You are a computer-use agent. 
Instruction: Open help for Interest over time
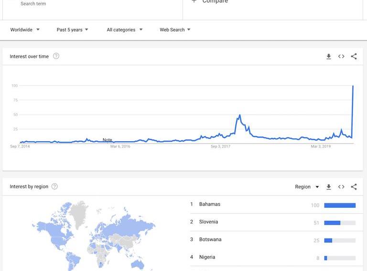pyautogui.click(x=56, y=56)
